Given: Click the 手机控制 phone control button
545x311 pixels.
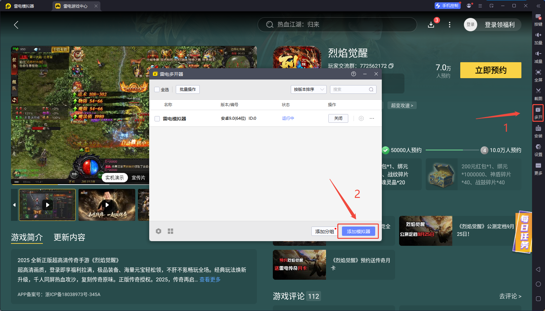Looking at the screenshot, I should (448, 6).
